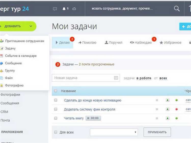The width and height of the screenshot is (191, 143).
Task: Select Задачу from the add menu
Action: tap(10, 48)
